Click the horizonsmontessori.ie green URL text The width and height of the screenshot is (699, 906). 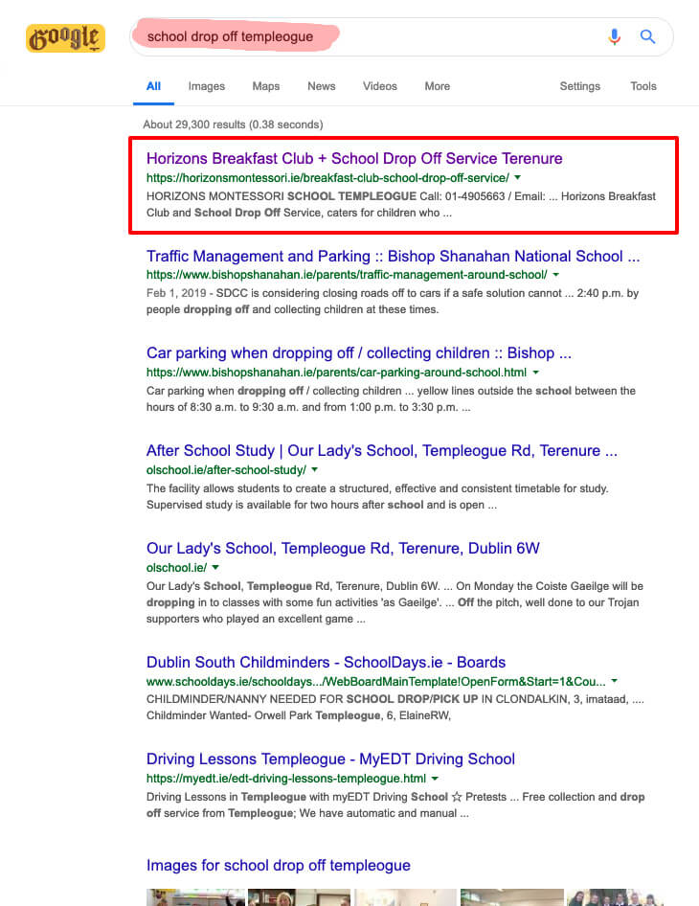(x=327, y=178)
